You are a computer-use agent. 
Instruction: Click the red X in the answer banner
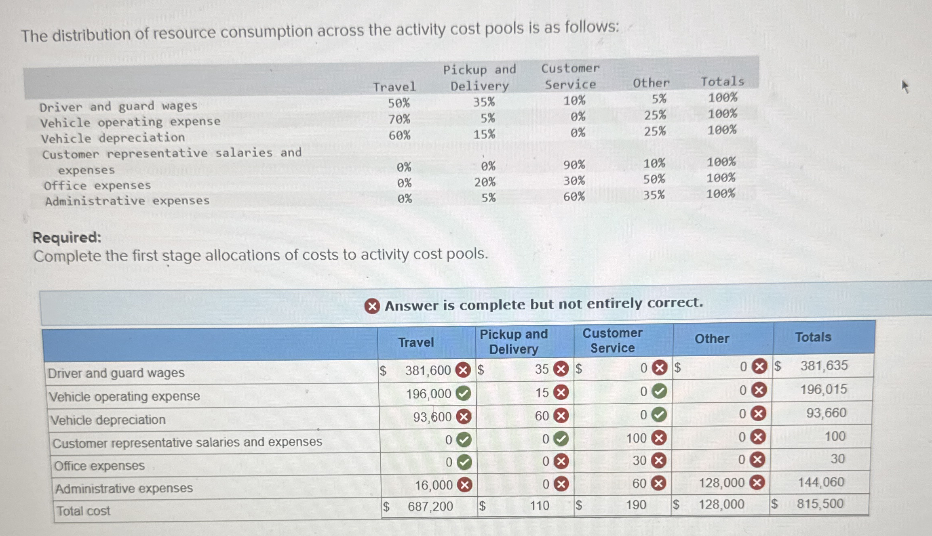coord(372,305)
